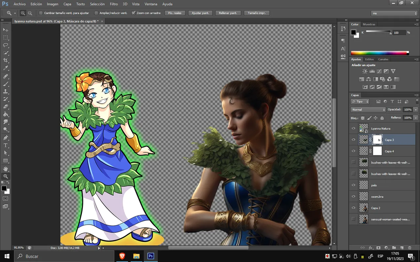
Task: Open the Normal blend mode dropdown
Action: tap(368, 110)
